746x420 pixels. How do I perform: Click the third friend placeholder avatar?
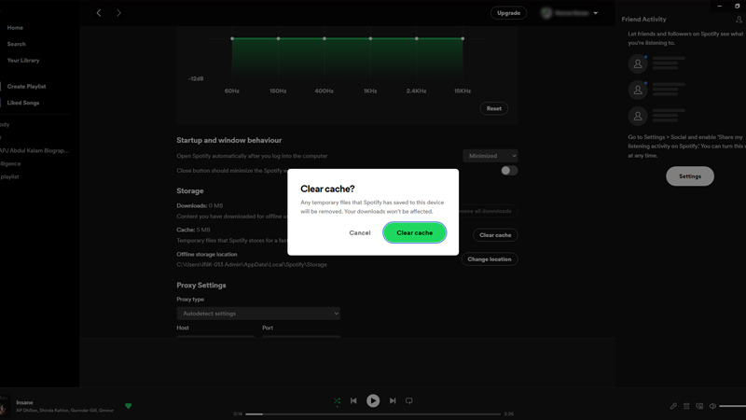[638, 116]
